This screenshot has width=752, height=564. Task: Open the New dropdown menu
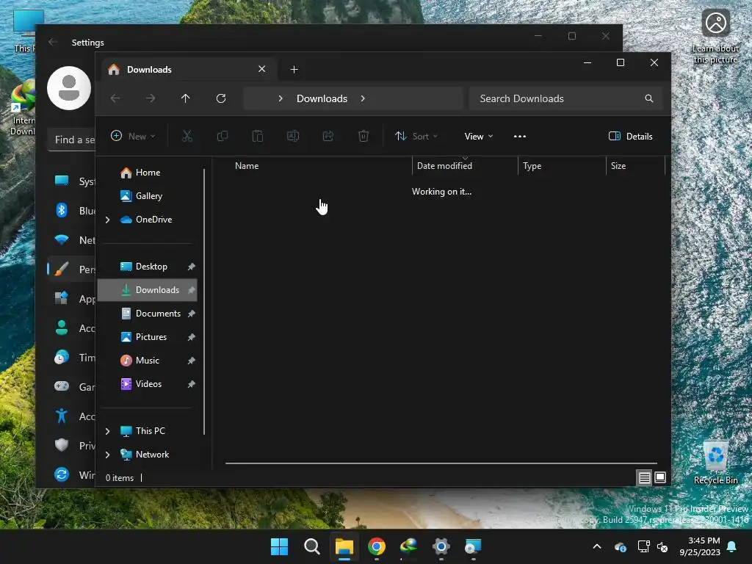(x=133, y=136)
